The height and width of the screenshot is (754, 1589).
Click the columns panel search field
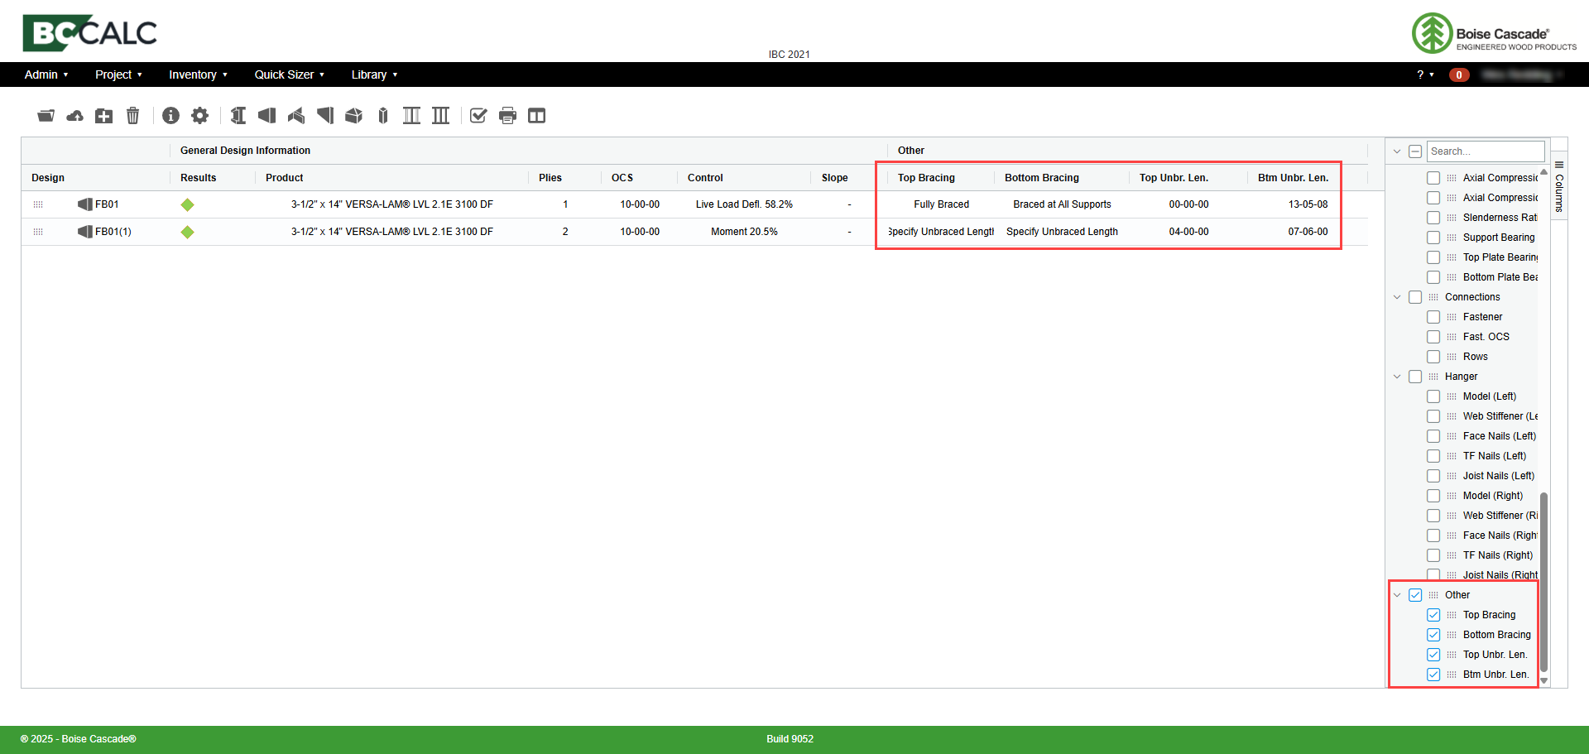(1486, 151)
